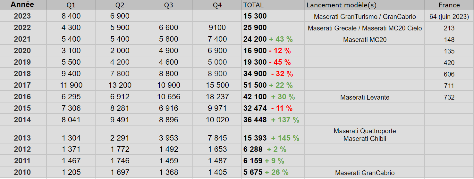Select the 2013 year cell
Screen dimensions: 474x179
click(x=23, y=134)
